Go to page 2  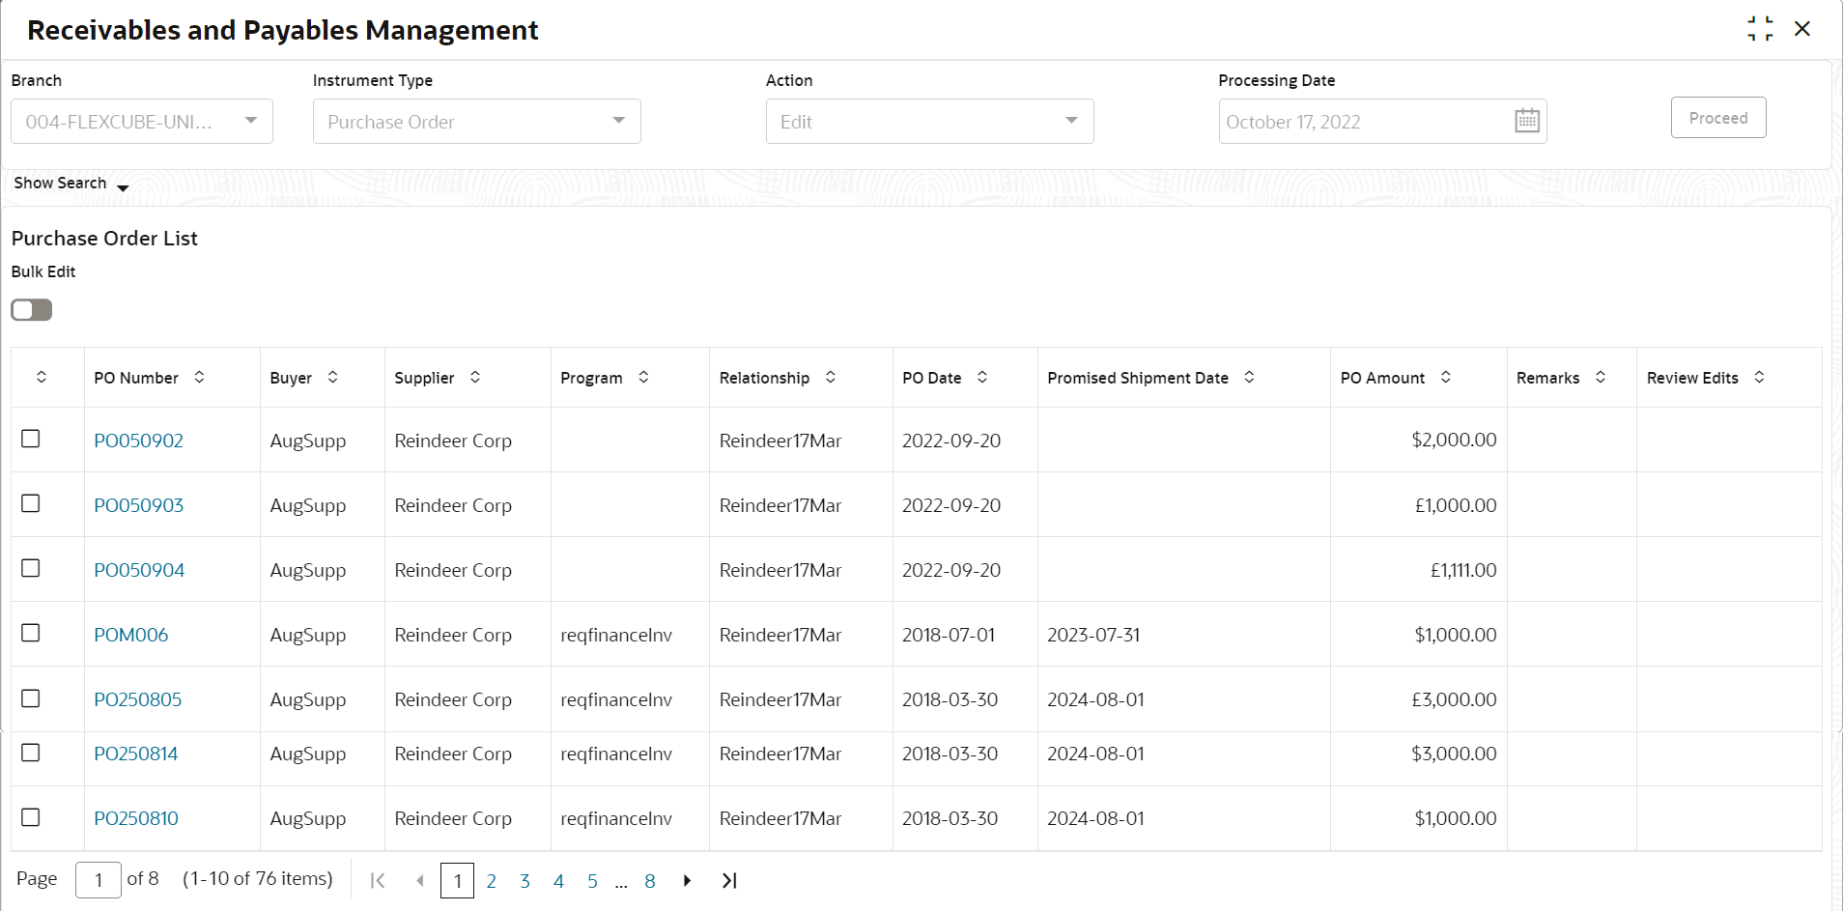tap(491, 881)
